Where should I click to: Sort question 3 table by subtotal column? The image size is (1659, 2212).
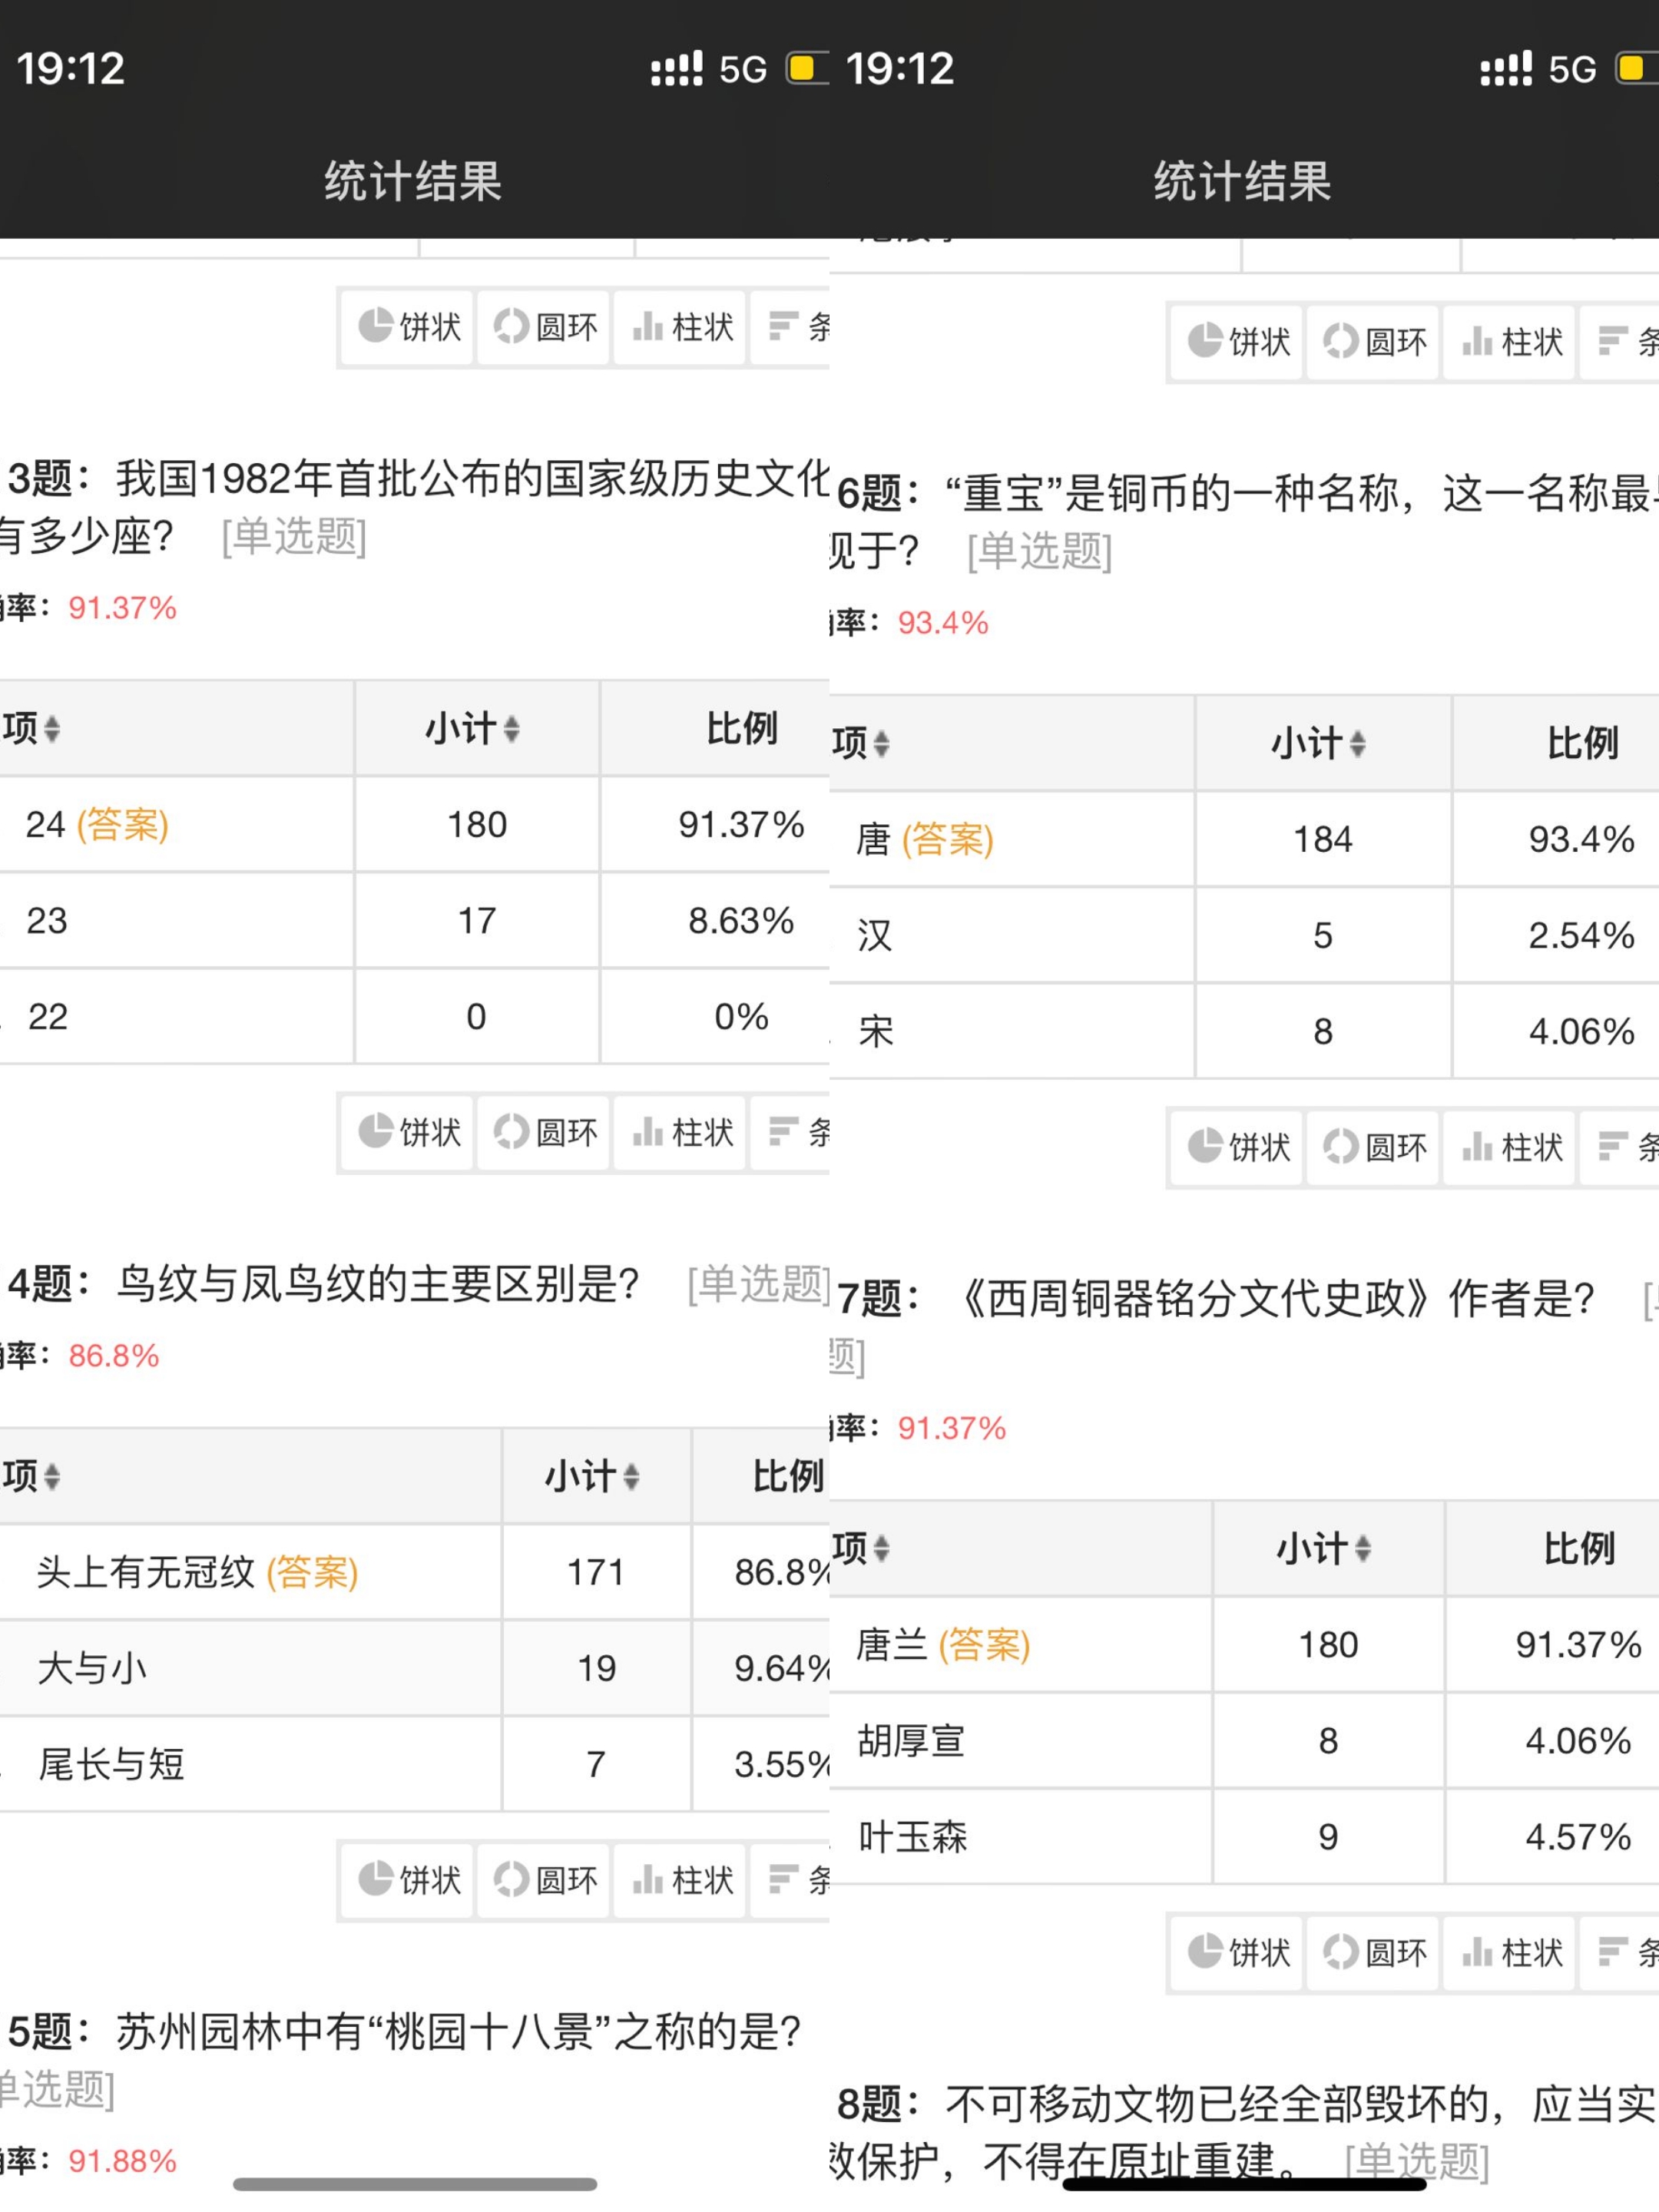coord(473,729)
